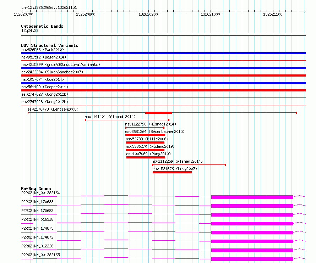The image size is (316, 263).
Task: Select the DGV Structural Variants track title
Action: [50, 45]
